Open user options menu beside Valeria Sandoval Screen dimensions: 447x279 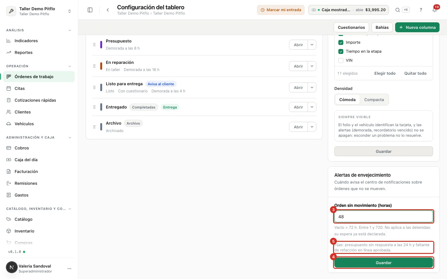(70, 268)
